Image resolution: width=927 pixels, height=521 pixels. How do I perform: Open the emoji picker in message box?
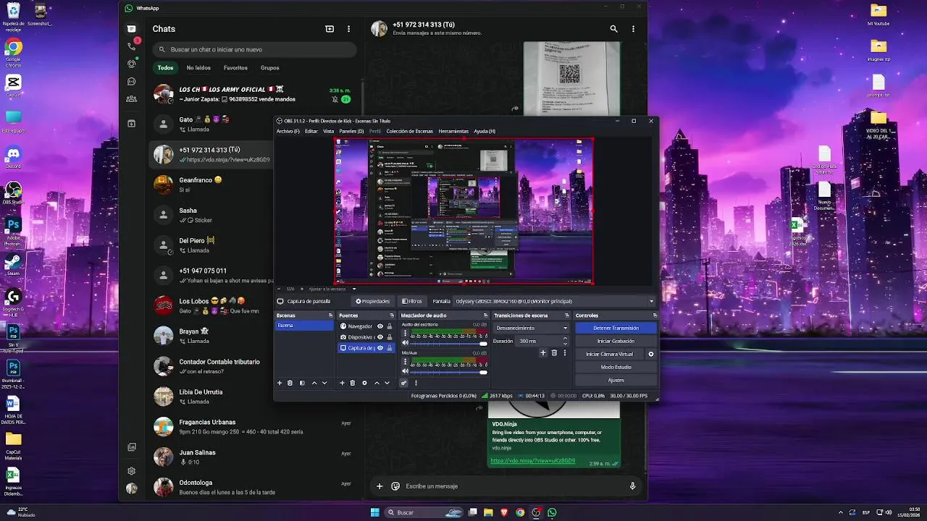coord(395,486)
